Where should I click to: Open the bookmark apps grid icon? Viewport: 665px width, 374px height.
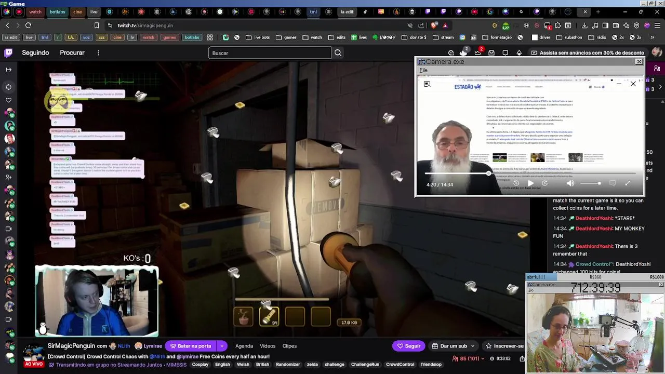point(209,37)
